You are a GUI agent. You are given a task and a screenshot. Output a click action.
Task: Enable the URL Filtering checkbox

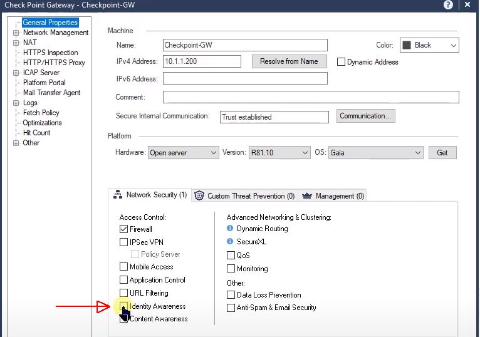123,293
